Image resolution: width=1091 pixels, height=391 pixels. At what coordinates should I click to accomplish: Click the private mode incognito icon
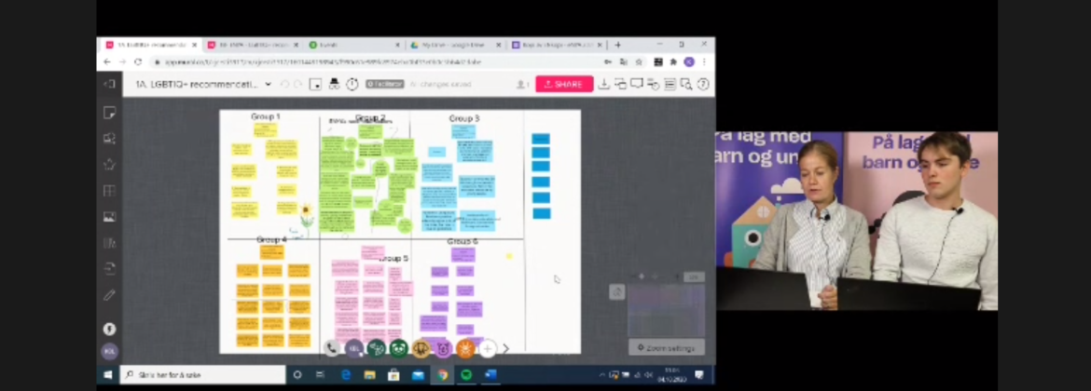[334, 84]
